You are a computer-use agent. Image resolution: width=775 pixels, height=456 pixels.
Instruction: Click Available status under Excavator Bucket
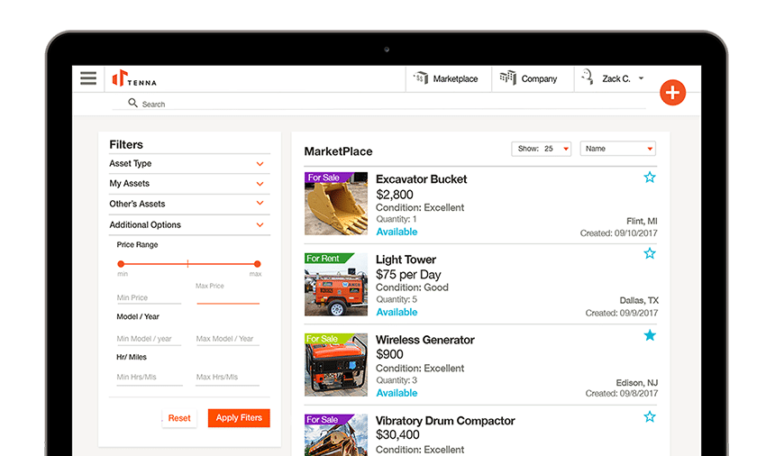tap(397, 232)
